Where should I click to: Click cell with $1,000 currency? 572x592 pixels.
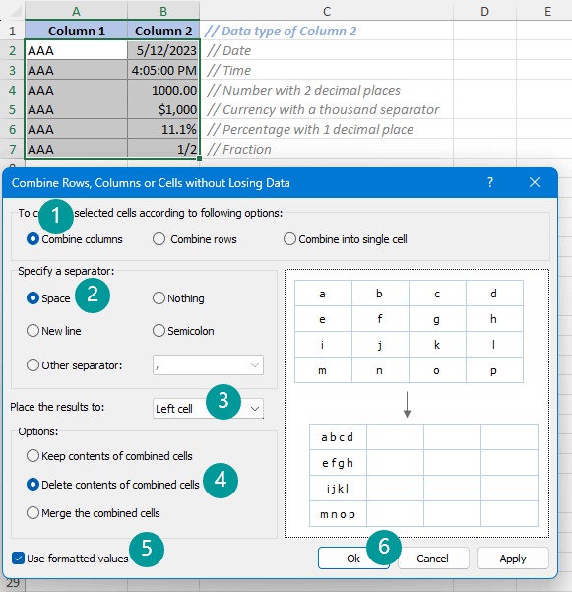163,109
